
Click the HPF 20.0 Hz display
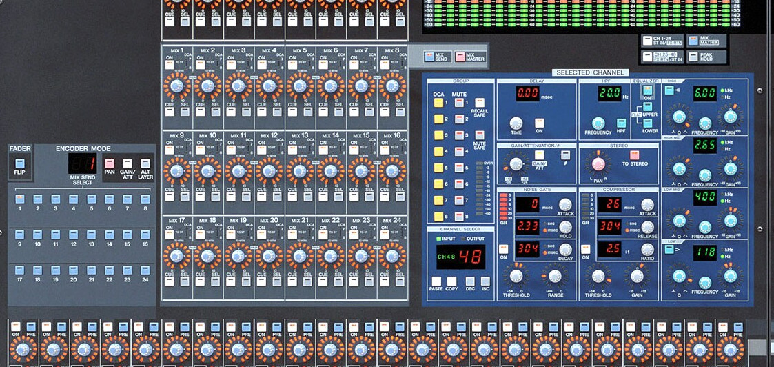610,93
